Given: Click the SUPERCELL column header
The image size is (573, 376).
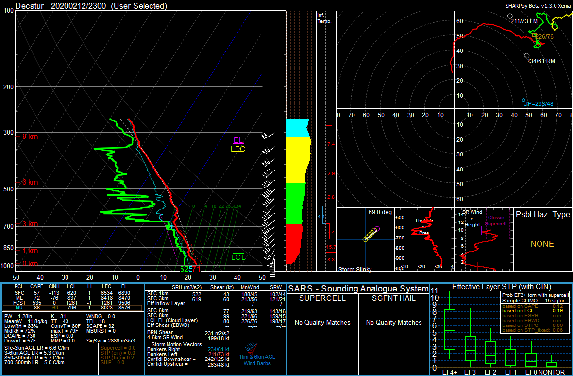Looking at the screenshot, I should point(322,298).
